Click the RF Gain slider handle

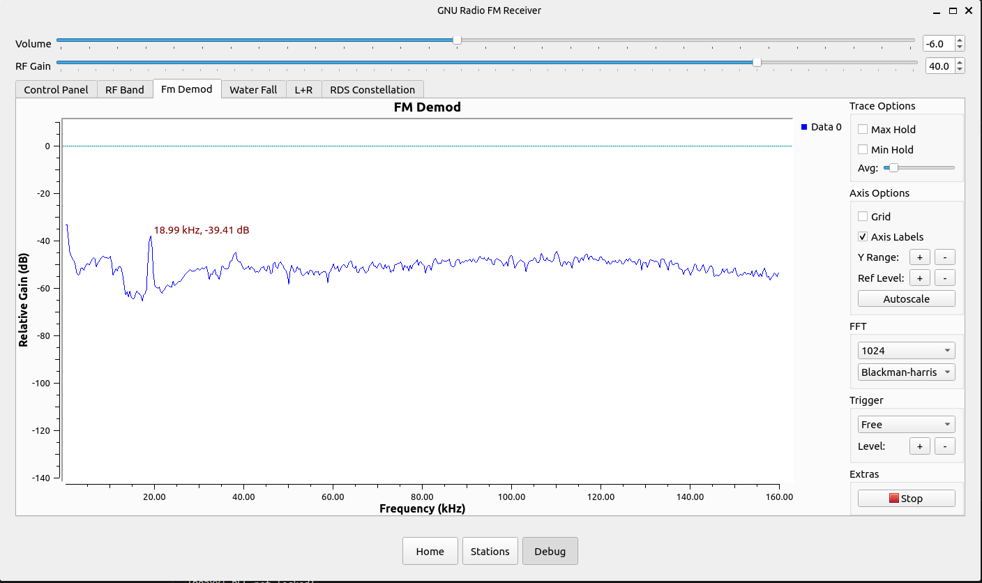coord(757,62)
